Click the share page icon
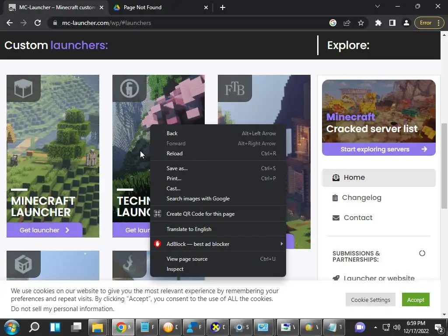This screenshot has width=448, height=336. click(347, 23)
